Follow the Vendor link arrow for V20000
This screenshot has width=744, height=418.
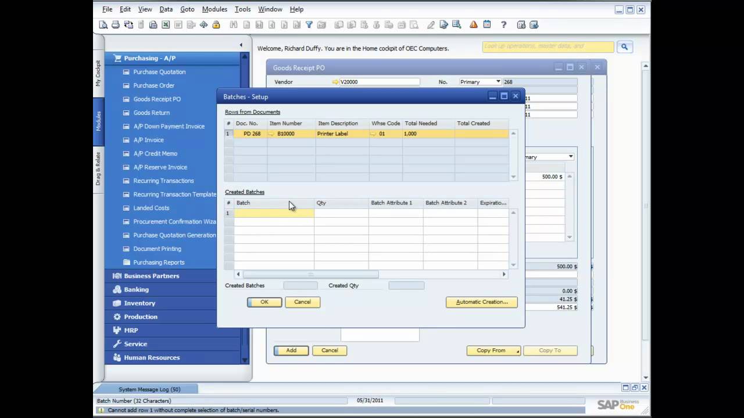[x=335, y=82]
